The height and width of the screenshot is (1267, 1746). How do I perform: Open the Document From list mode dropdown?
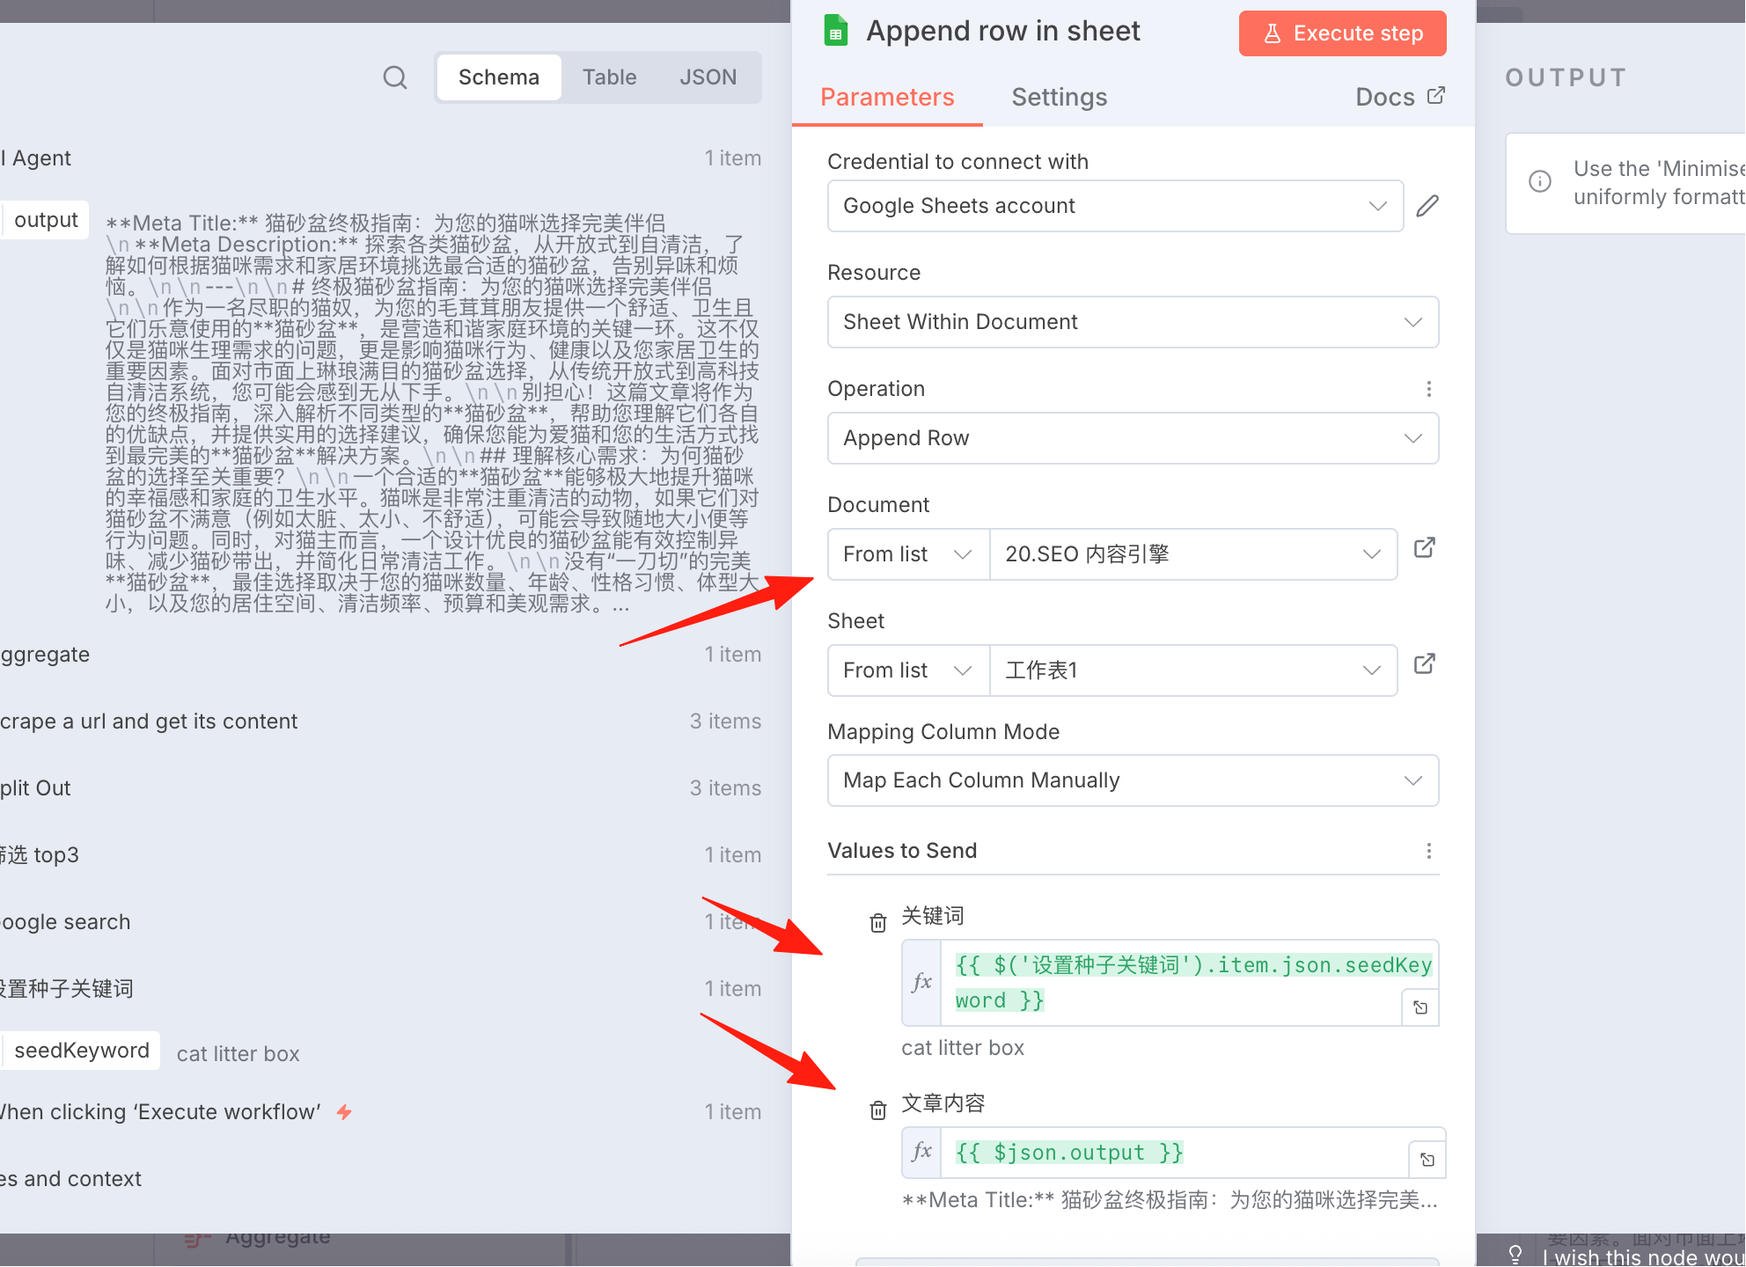[x=908, y=554]
